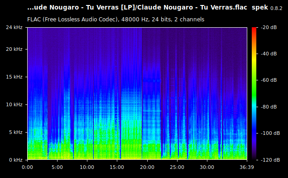
Task: Click the '20:00' time axis label
Action: point(147,167)
